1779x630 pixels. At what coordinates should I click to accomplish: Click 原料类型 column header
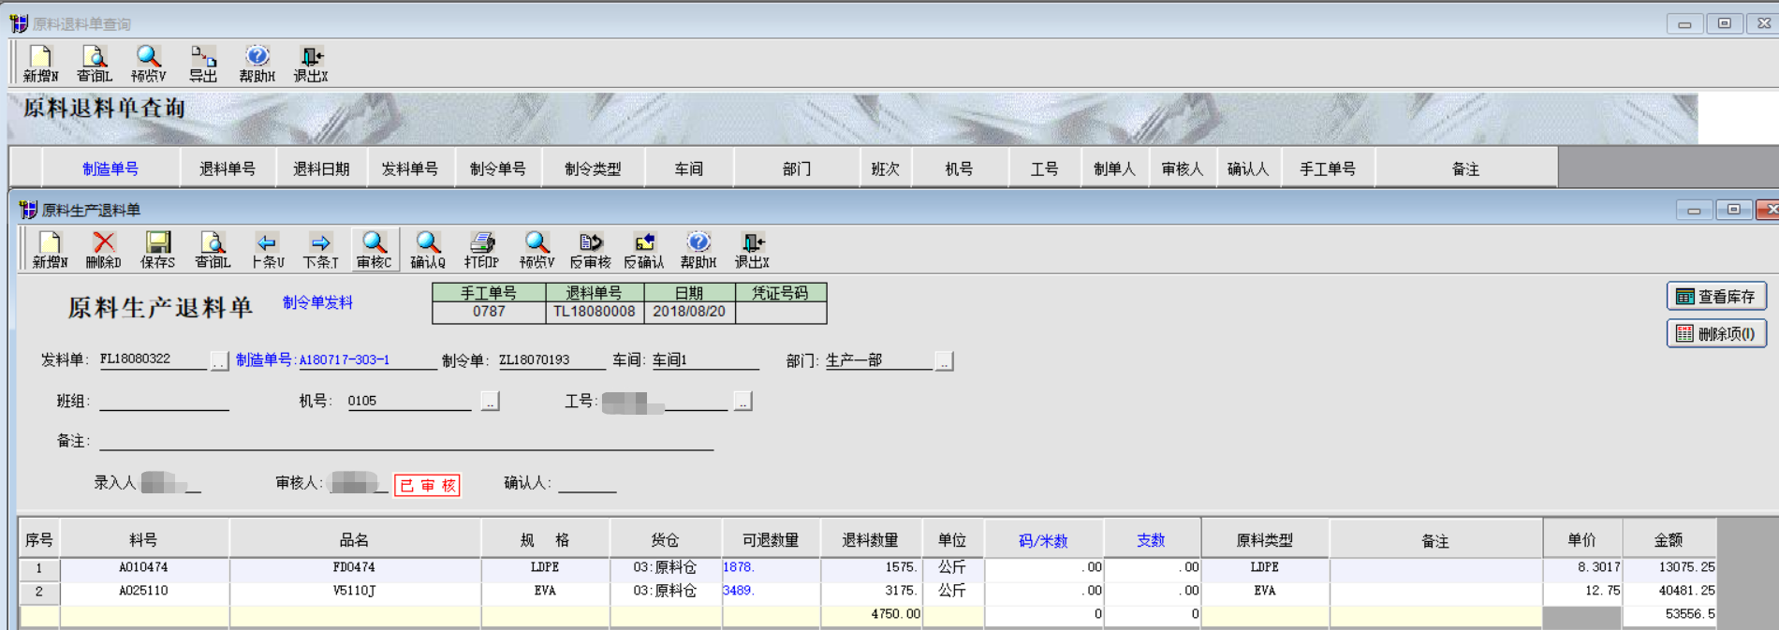1264,540
